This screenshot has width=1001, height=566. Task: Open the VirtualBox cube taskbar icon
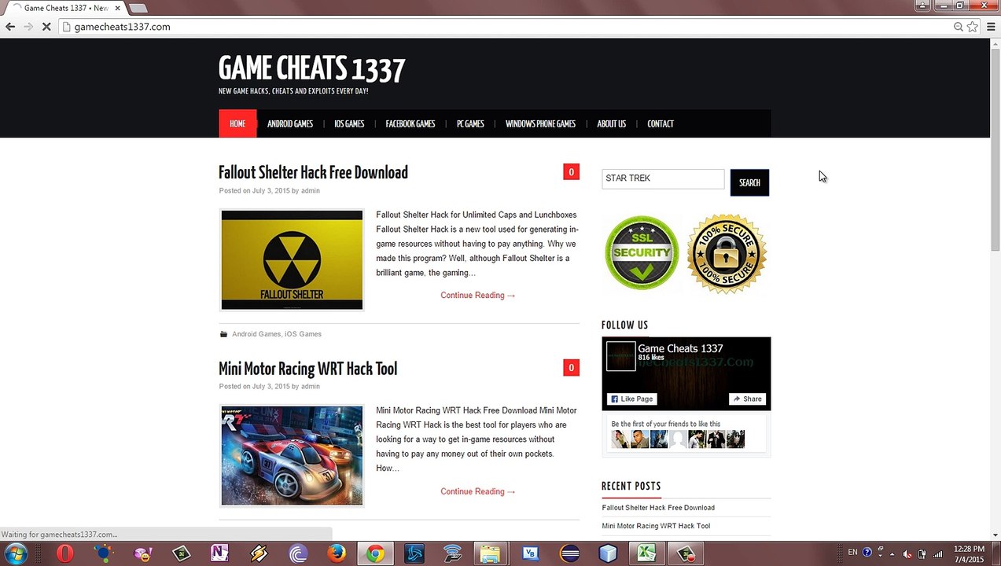click(x=608, y=553)
